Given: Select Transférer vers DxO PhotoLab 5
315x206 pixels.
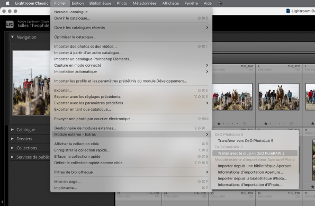Looking at the screenshot, I should [x=255, y=141].
